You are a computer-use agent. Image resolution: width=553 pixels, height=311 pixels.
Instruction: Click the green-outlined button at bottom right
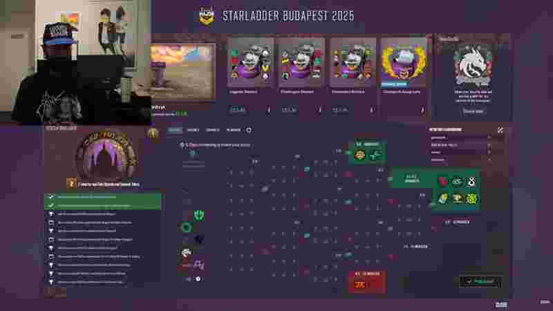[x=481, y=281]
